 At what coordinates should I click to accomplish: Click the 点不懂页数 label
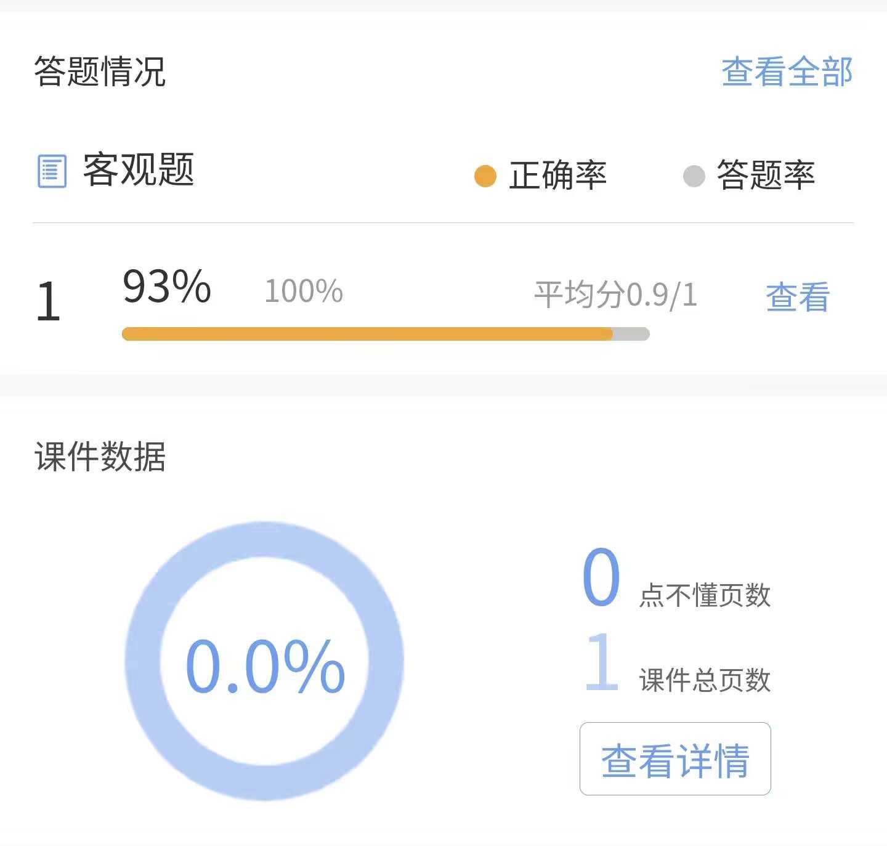(705, 595)
